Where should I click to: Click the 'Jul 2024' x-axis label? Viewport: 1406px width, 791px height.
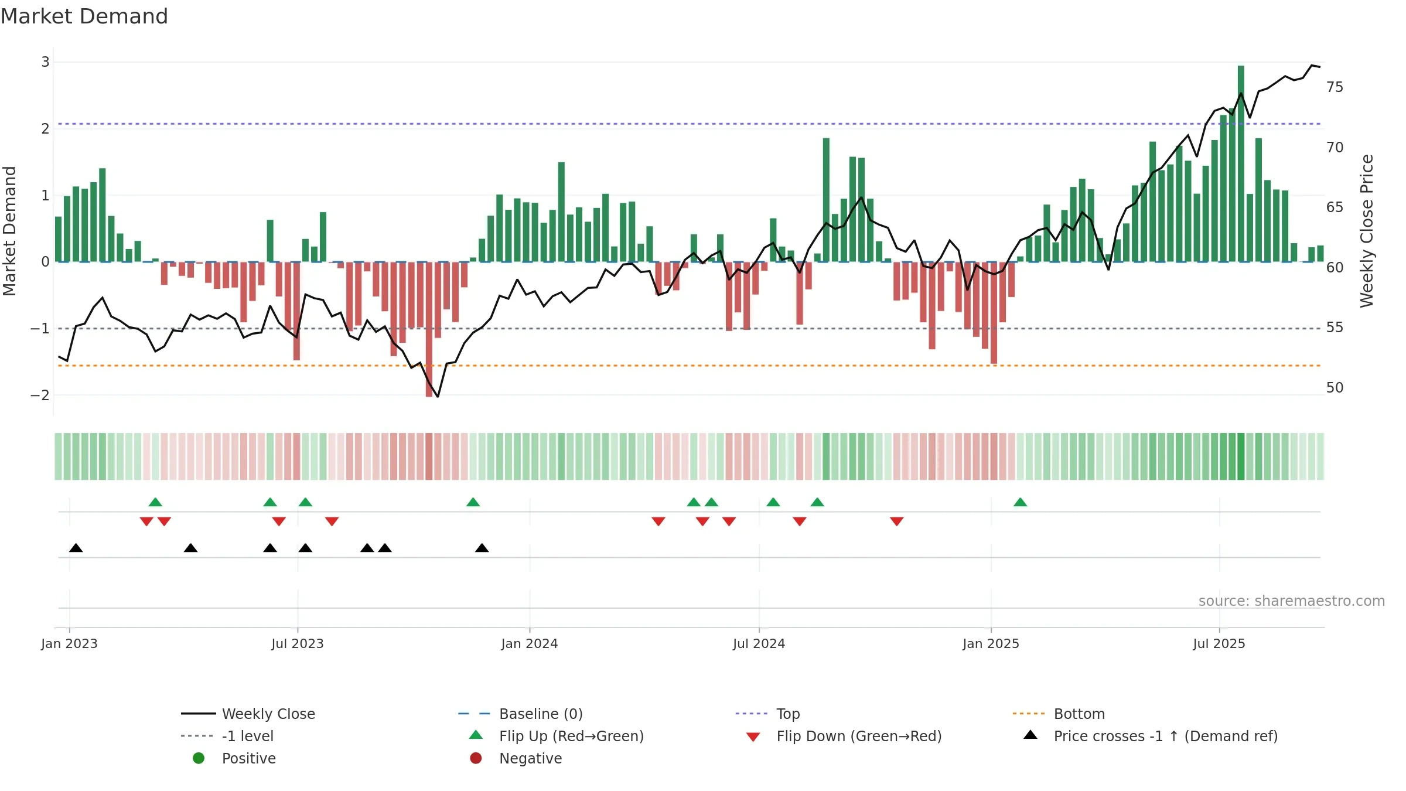point(759,643)
